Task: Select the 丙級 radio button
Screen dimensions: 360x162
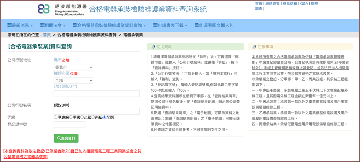Action: tap(93, 117)
